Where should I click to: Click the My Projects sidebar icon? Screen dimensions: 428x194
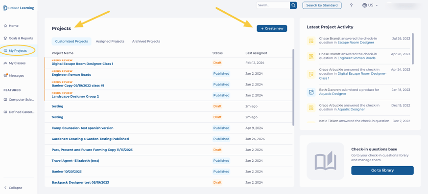click(x=5, y=51)
